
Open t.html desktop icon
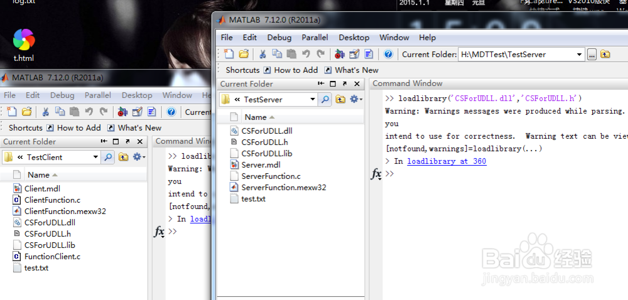pos(24,45)
